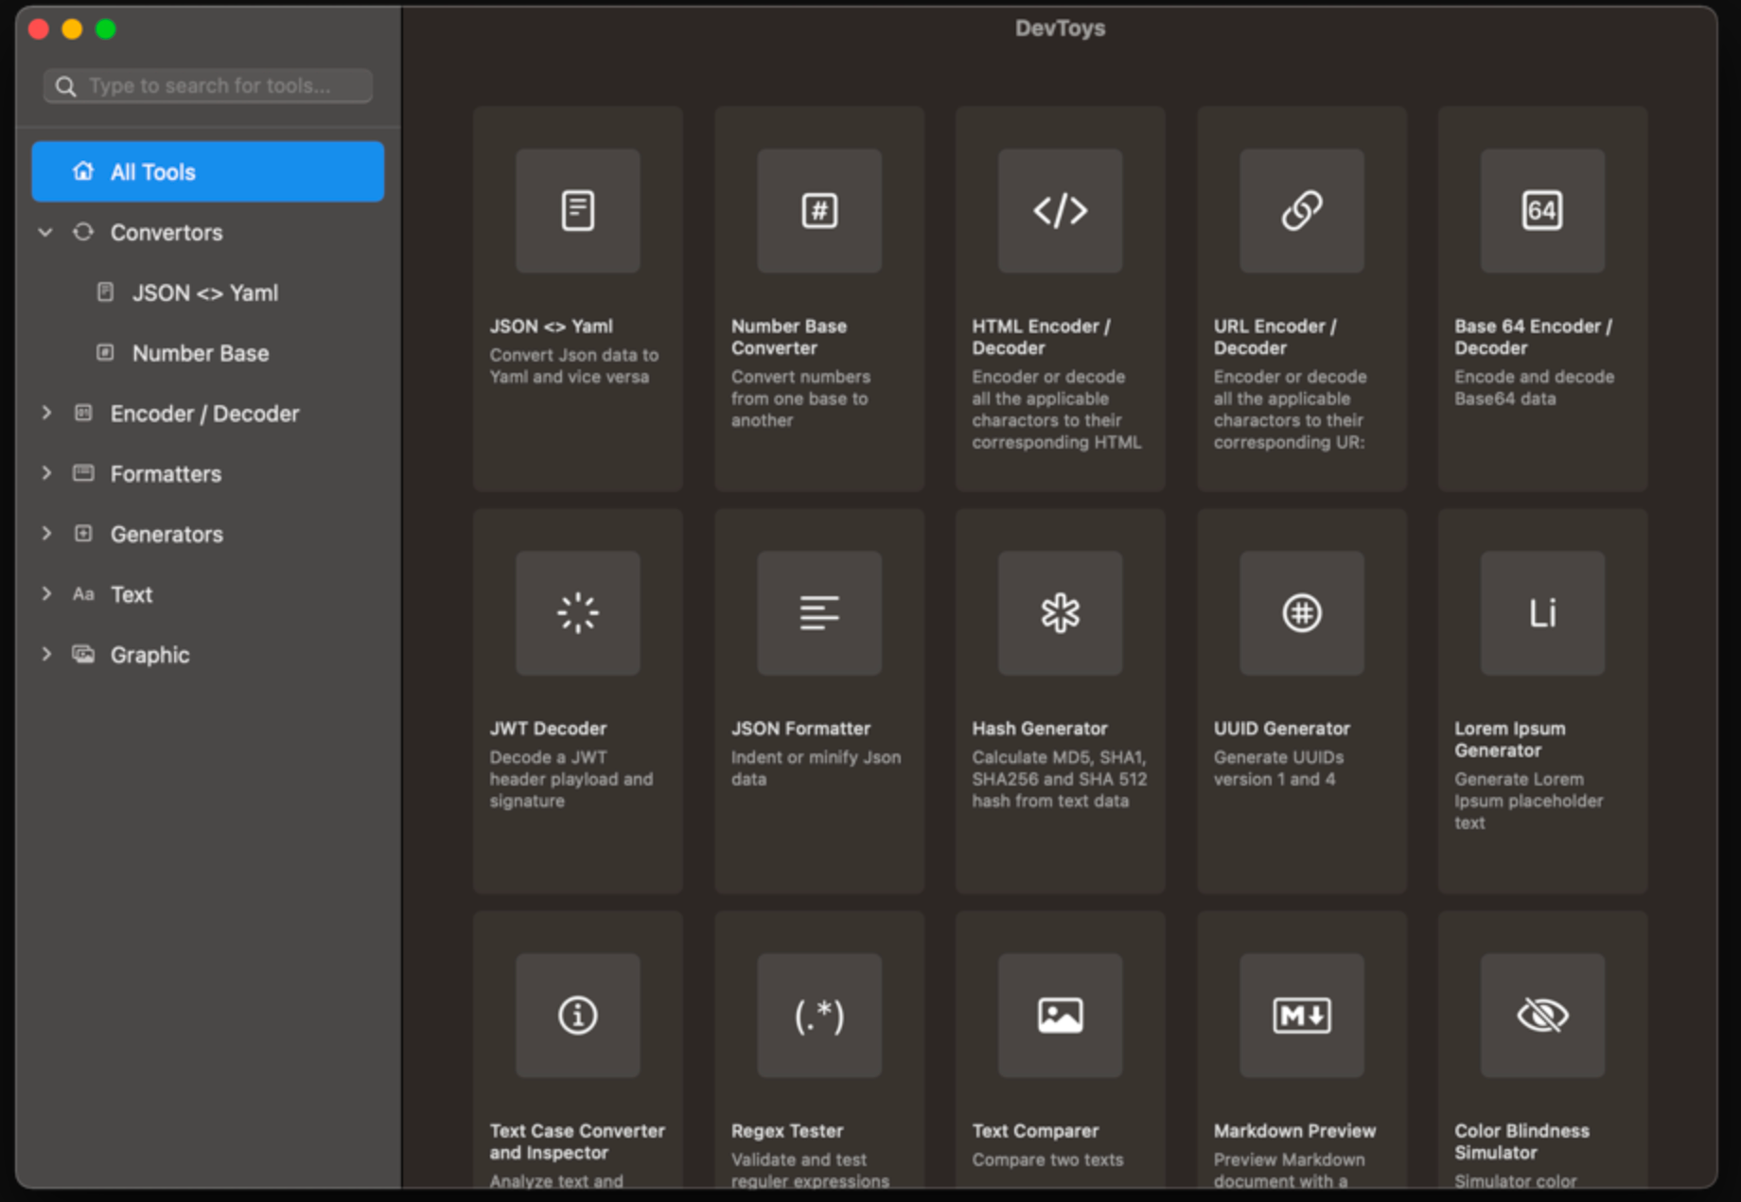Click the green zoom window button
Image resolution: width=1741 pixels, height=1202 pixels.
(x=106, y=29)
